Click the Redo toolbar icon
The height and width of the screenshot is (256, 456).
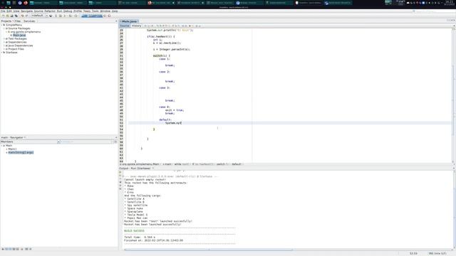click(26, 16)
